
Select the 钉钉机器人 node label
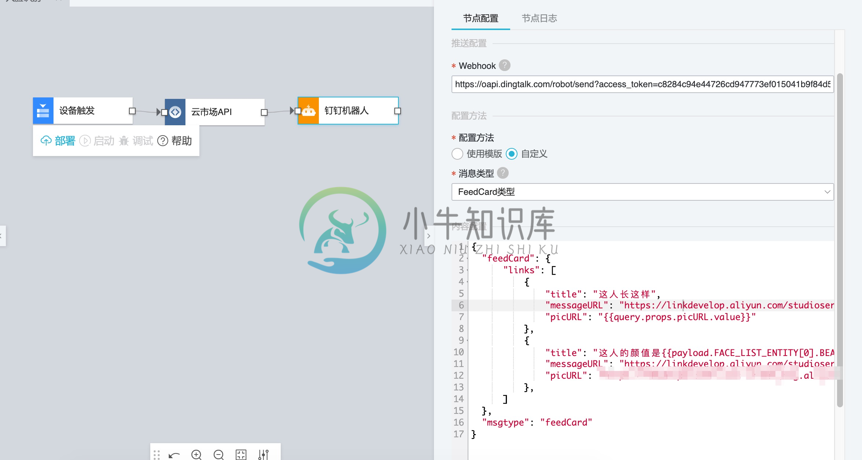[346, 111]
